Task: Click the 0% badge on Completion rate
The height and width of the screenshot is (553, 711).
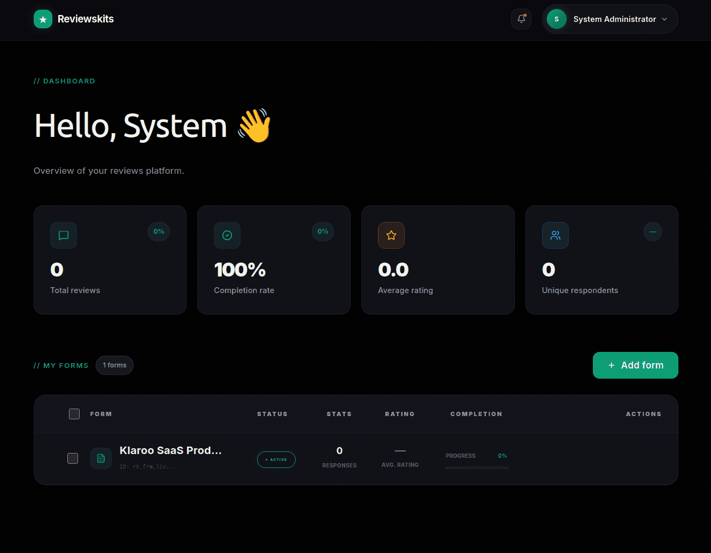Action: [323, 232]
